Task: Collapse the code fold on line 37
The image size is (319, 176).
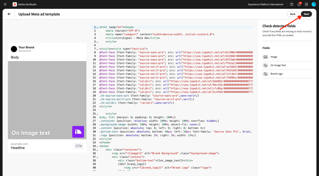Action: click(x=97, y=157)
